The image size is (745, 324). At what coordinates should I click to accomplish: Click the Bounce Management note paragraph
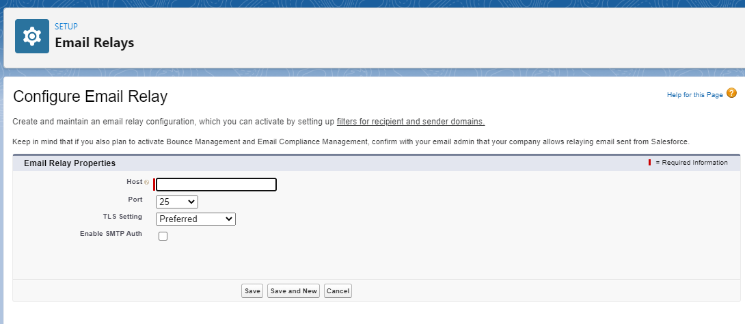(351, 141)
